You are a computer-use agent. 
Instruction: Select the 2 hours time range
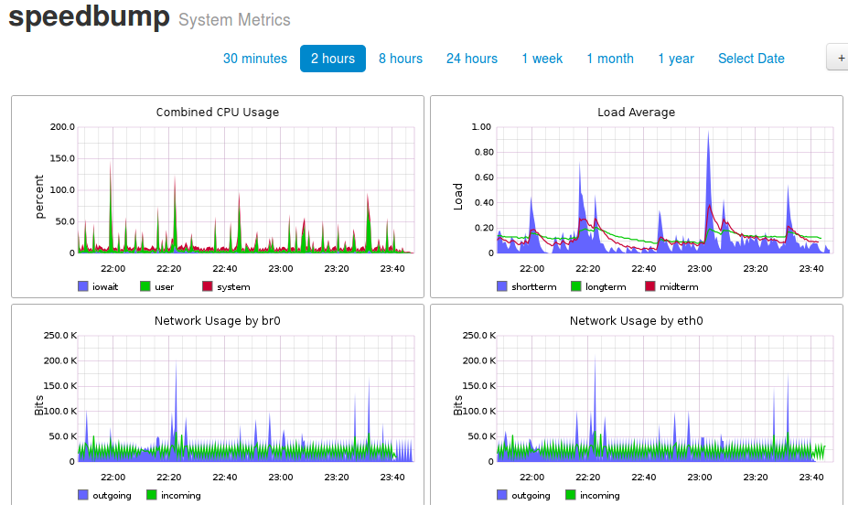coord(333,59)
